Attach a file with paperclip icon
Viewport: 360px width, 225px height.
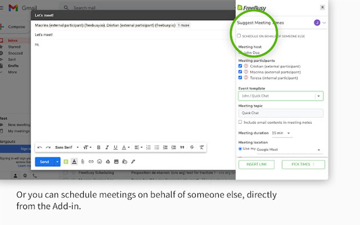tap(83, 162)
